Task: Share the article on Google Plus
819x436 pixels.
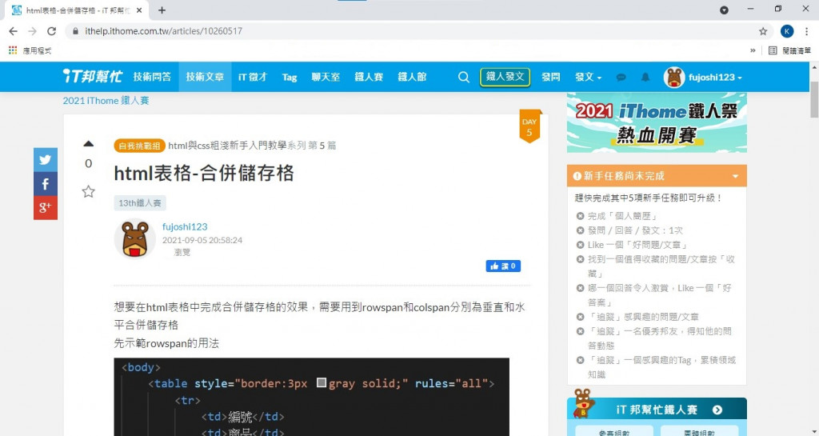Action: pyautogui.click(x=46, y=208)
